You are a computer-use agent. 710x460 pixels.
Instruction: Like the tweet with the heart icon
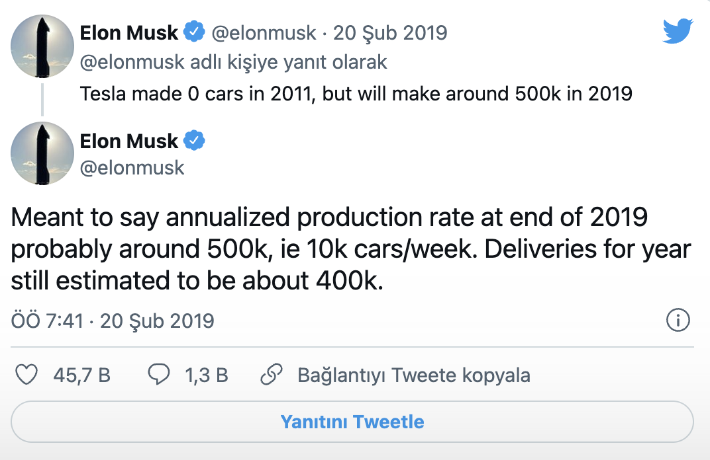(26, 375)
